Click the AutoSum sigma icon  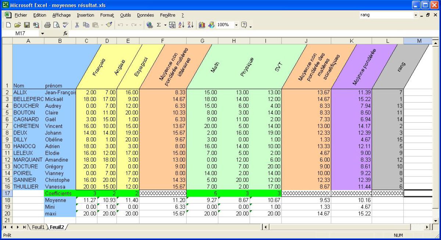tap(159, 25)
